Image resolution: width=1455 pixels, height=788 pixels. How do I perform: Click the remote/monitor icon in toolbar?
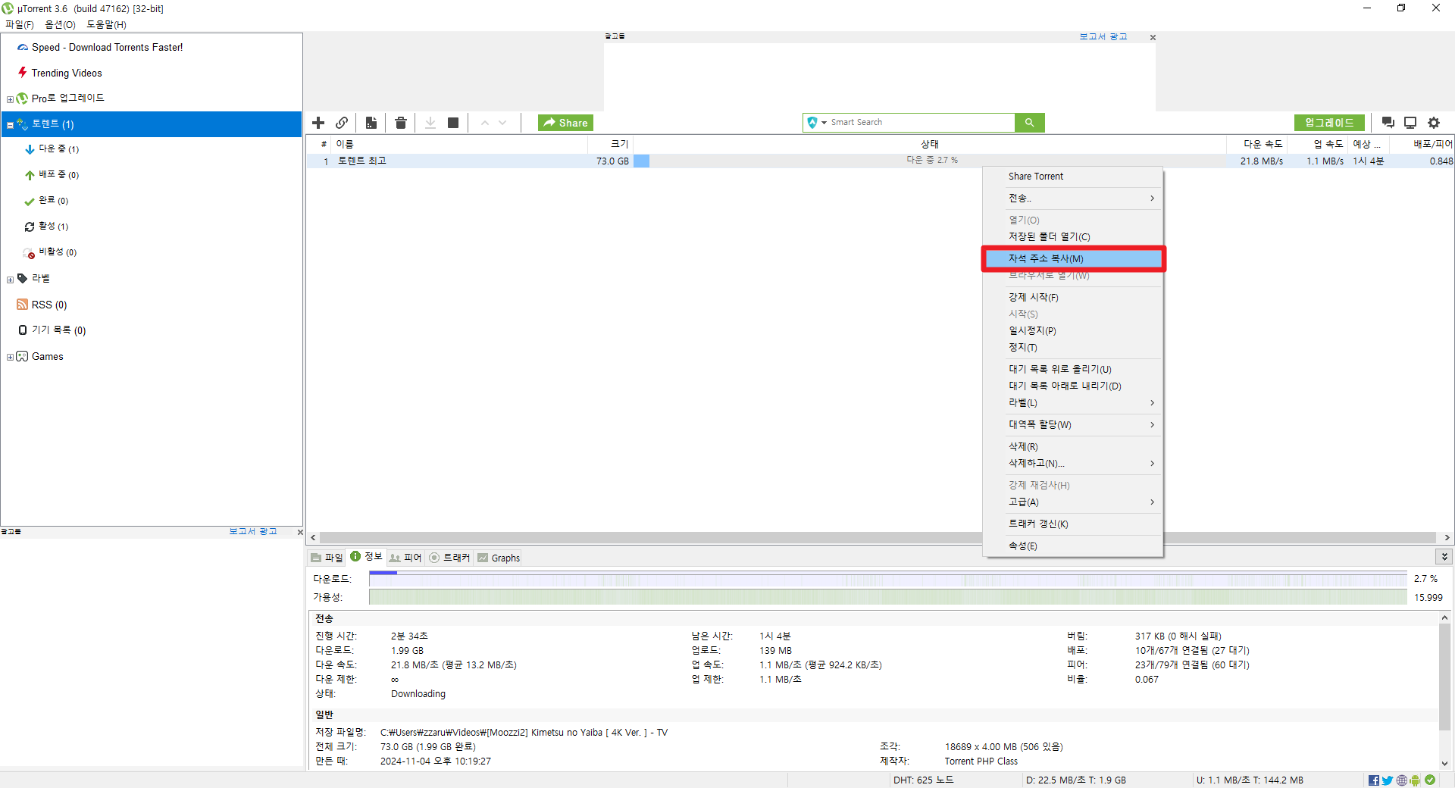[x=1410, y=123]
